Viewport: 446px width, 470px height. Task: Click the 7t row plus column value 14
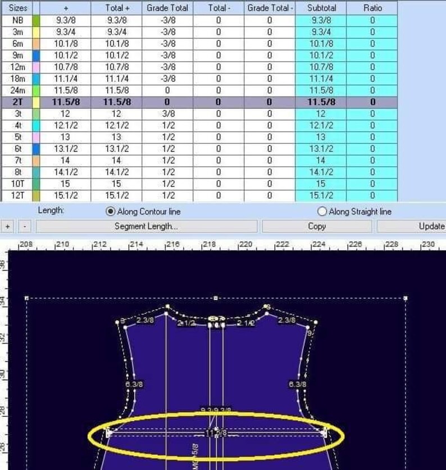[x=65, y=161]
